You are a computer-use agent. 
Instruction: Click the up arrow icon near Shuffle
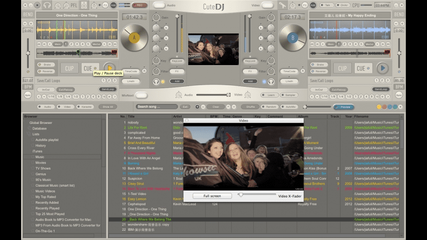click(228, 107)
